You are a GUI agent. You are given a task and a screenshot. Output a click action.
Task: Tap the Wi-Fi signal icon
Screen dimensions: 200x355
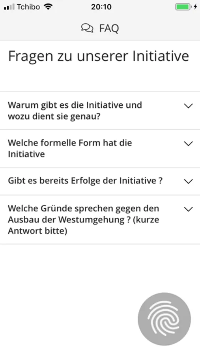48,7
